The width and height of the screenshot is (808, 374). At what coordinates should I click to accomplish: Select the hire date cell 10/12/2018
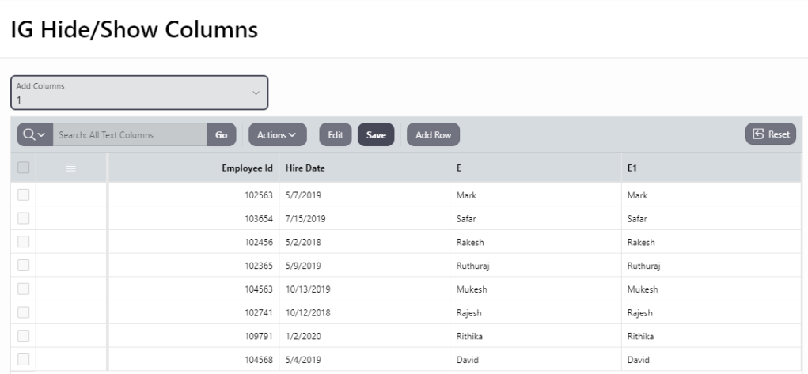coord(308,312)
